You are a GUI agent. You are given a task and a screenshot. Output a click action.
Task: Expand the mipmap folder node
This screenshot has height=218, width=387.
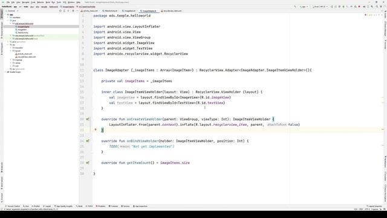click(11, 60)
